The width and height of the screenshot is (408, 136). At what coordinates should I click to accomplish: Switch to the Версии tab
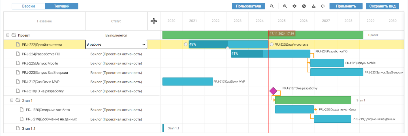click(x=29, y=6)
